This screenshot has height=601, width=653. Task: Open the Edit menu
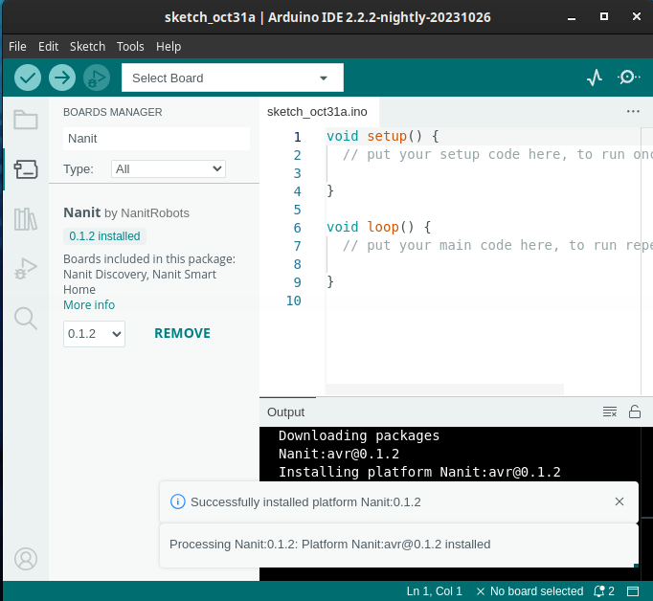[x=48, y=47]
